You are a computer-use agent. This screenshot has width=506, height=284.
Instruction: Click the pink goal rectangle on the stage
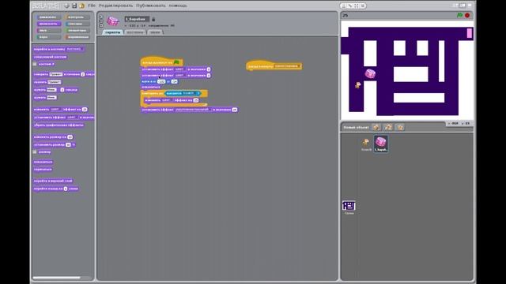tap(469, 33)
